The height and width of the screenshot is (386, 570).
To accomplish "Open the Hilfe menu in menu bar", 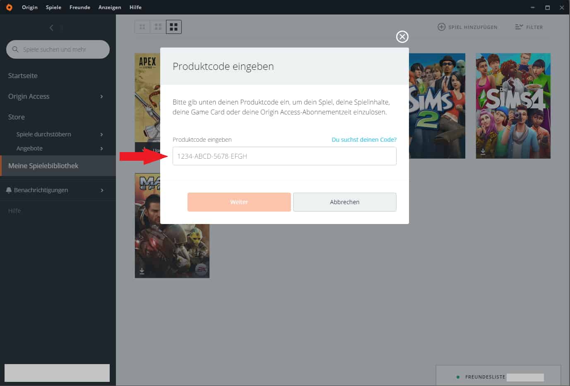I will pyautogui.click(x=135, y=7).
